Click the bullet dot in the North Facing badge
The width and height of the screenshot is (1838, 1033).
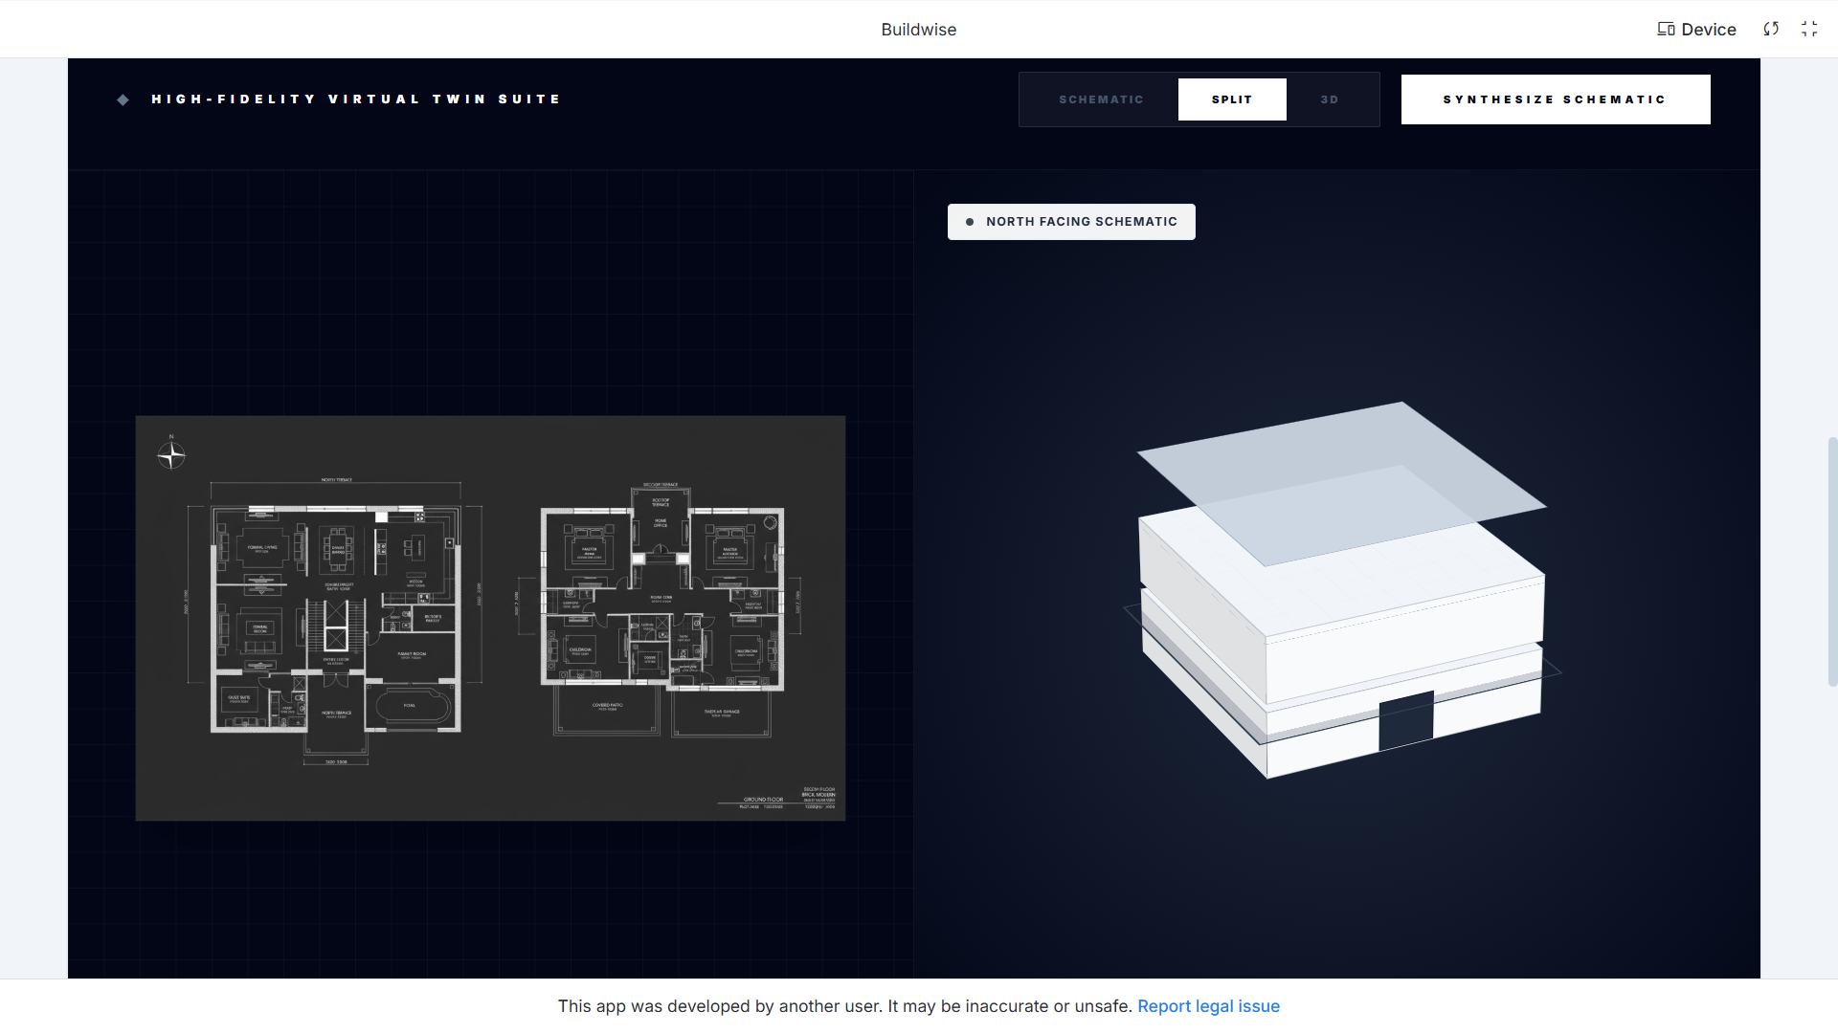pos(970,222)
